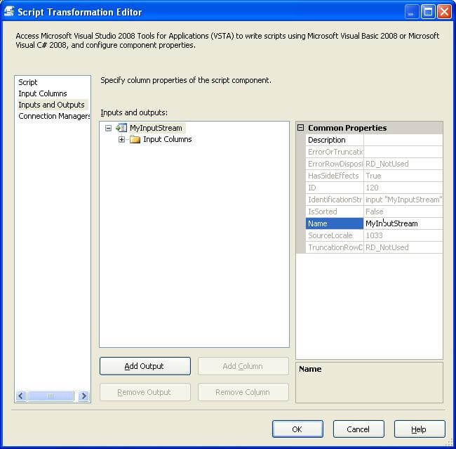Edit the Name value MyInputStream field

point(403,223)
